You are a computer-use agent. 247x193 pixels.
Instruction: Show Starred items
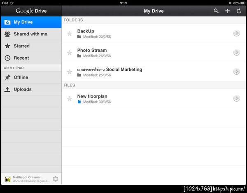[31, 46]
